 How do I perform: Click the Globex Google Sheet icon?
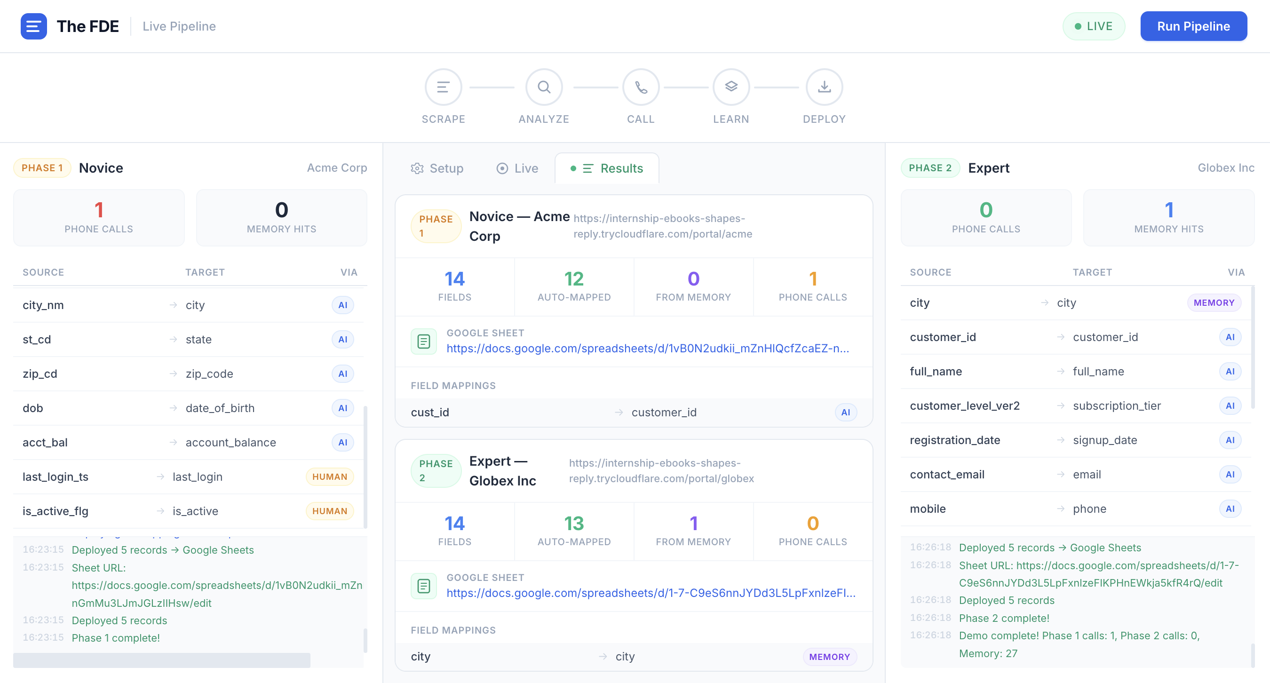coord(423,586)
